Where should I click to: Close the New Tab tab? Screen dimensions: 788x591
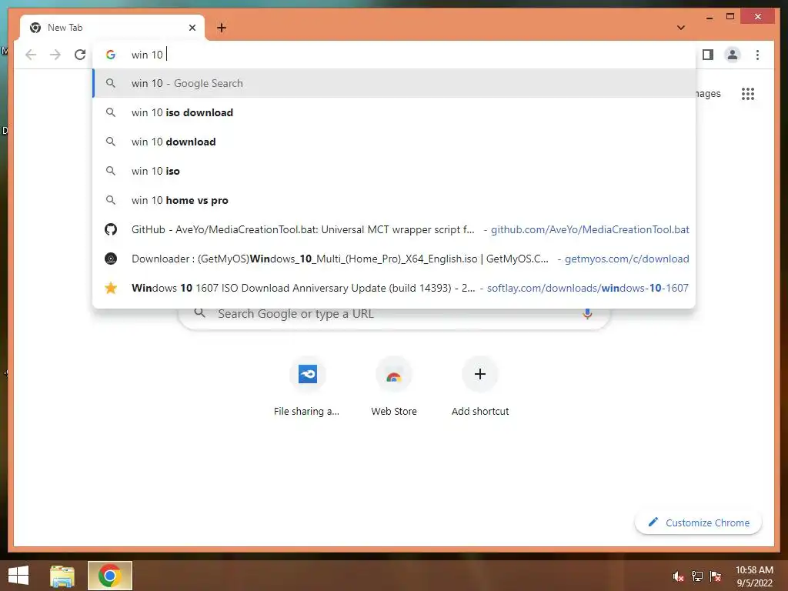[192, 28]
